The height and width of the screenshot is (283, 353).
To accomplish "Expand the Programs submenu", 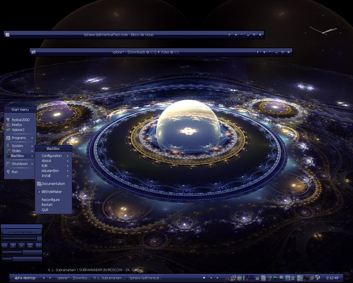I will click(x=20, y=138).
